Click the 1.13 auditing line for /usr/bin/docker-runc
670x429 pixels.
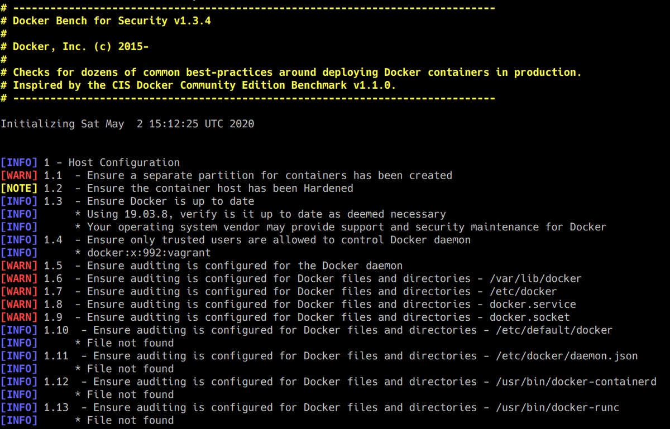click(310, 407)
